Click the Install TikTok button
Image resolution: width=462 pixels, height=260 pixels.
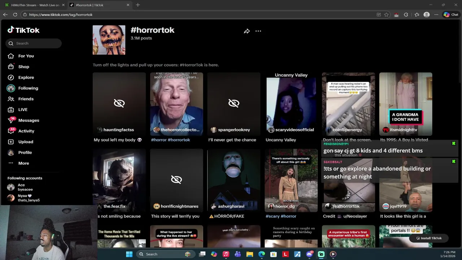click(x=429, y=238)
